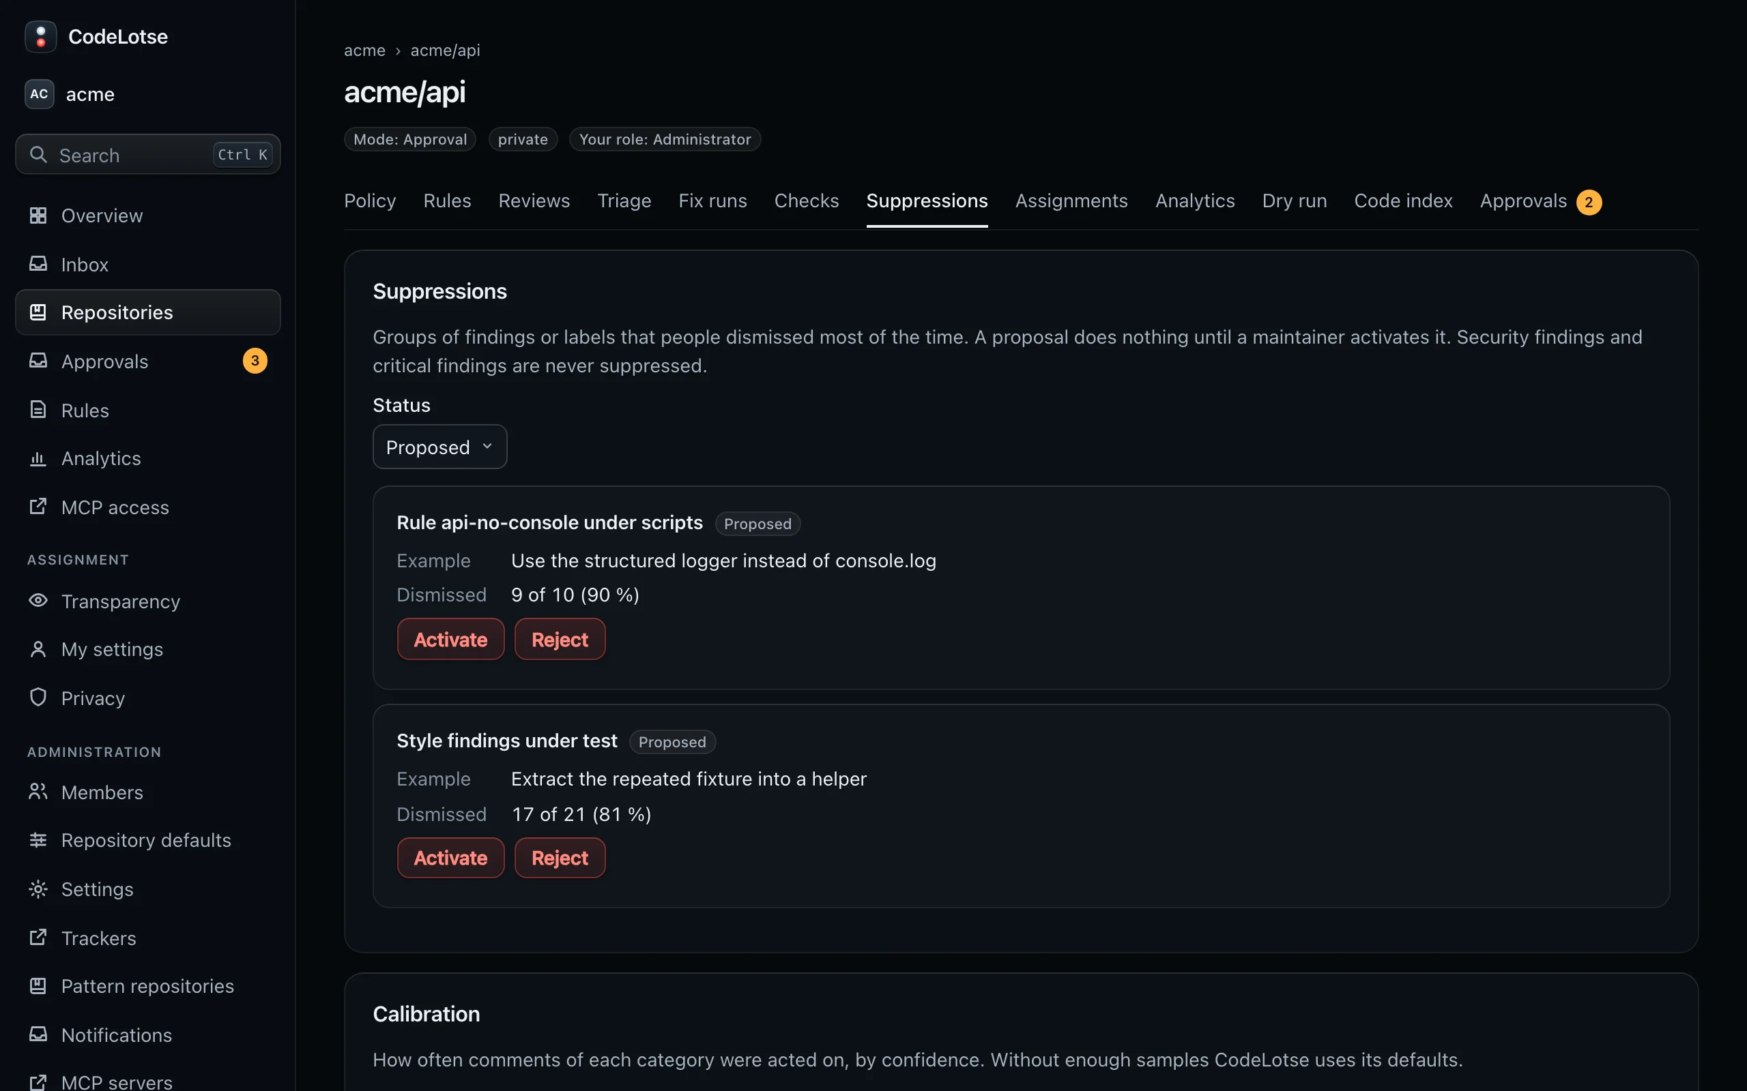Click the My settings person icon

[x=38, y=649]
